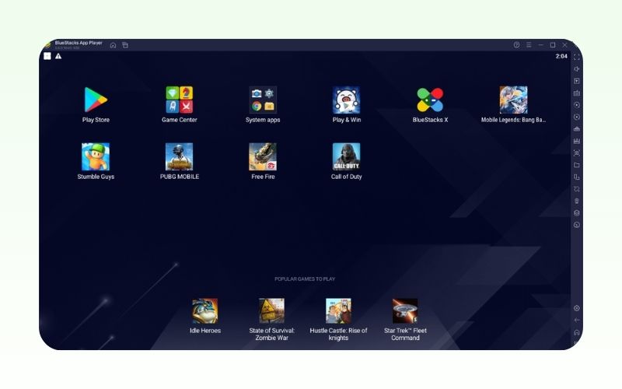Image resolution: width=622 pixels, height=389 pixels.
Task: Open the System apps folder
Action: (263, 100)
